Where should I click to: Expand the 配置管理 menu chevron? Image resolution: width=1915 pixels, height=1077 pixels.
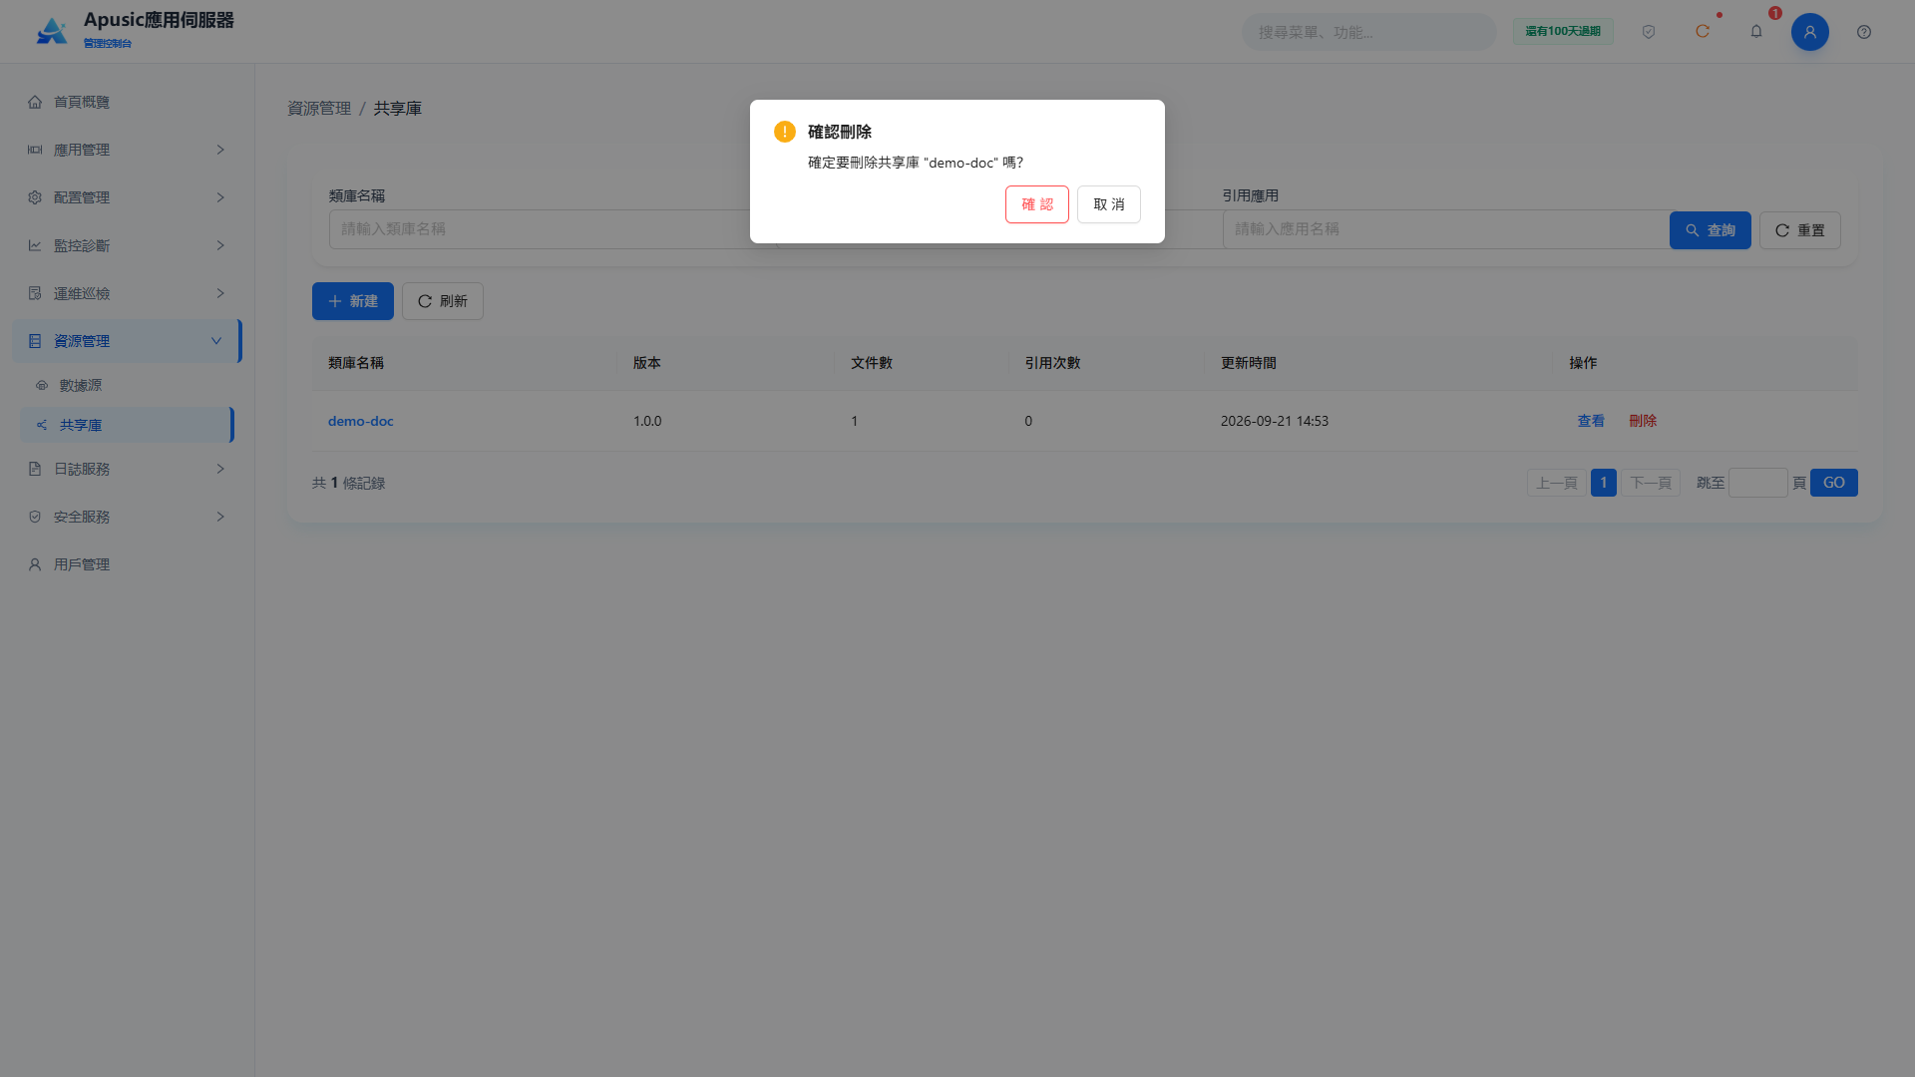(x=220, y=197)
